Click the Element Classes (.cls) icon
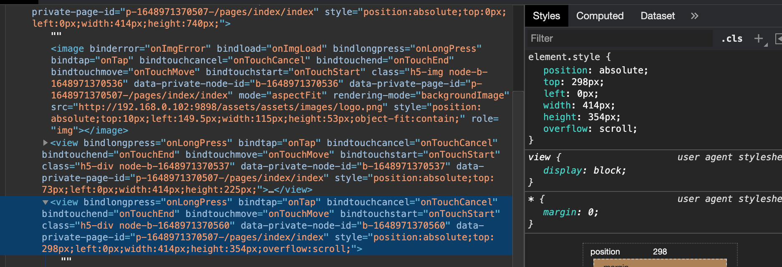Image resolution: width=782 pixels, height=267 pixels. [x=732, y=38]
